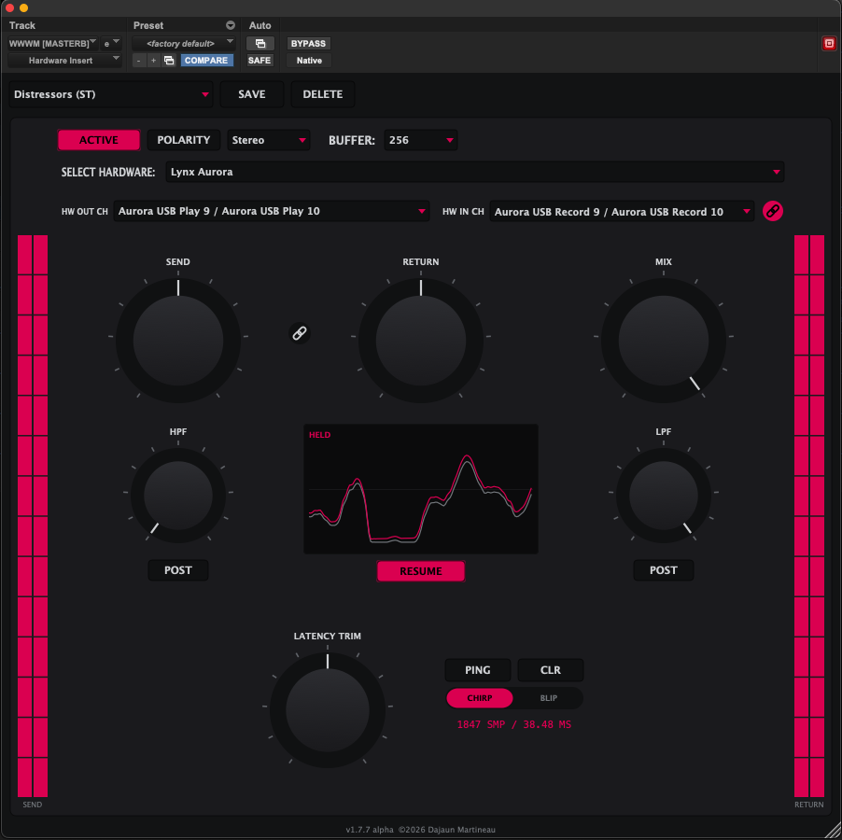This screenshot has width=842, height=840.
Task: Click the Native button
Action: (x=309, y=61)
